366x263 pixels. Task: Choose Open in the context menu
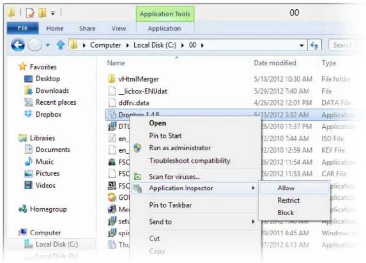point(158,123)
